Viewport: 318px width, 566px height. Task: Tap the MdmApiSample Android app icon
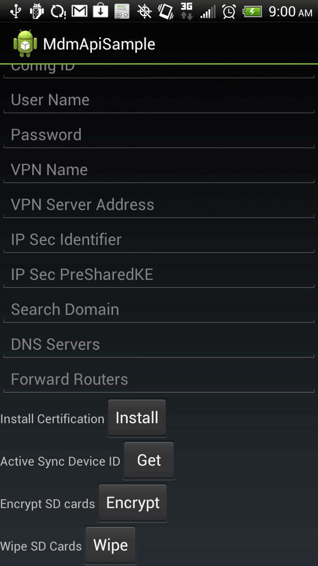(25, 43)
